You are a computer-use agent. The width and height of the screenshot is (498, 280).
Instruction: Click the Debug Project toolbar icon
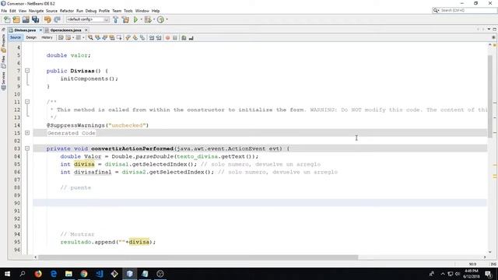click(148, 19)
